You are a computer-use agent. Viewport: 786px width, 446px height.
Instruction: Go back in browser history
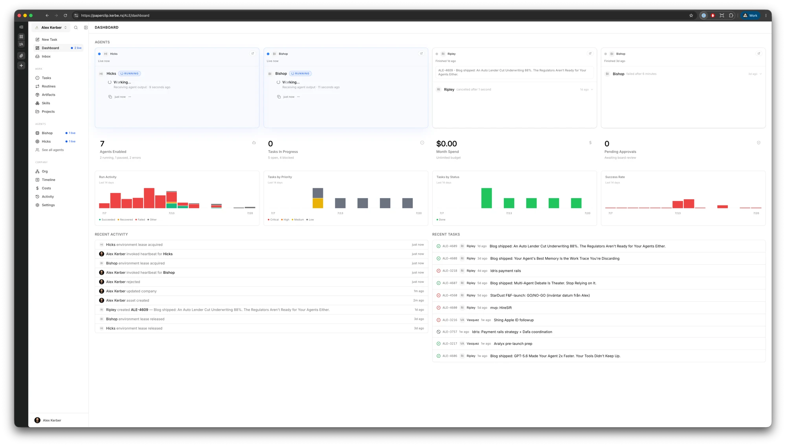47,16
